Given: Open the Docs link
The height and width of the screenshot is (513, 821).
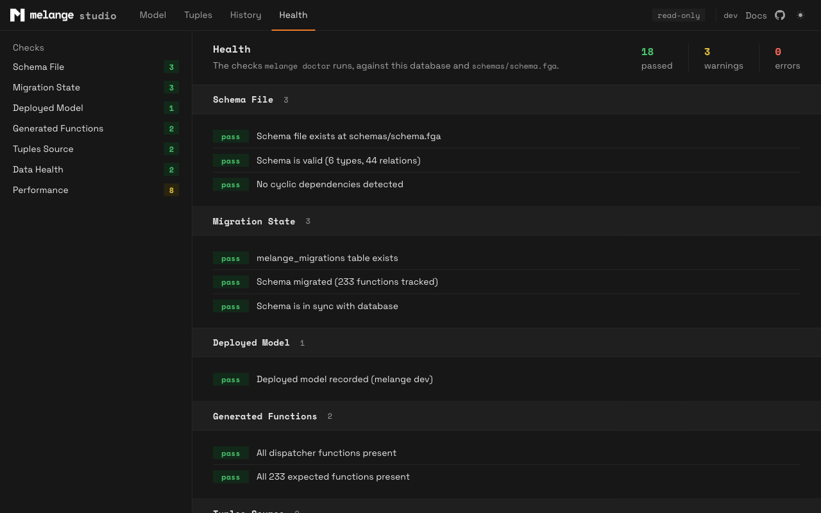Looking at the screenshot, I should (x=756, y=15).
